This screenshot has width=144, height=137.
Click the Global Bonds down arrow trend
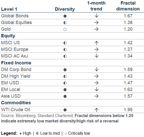pos(97,16)
